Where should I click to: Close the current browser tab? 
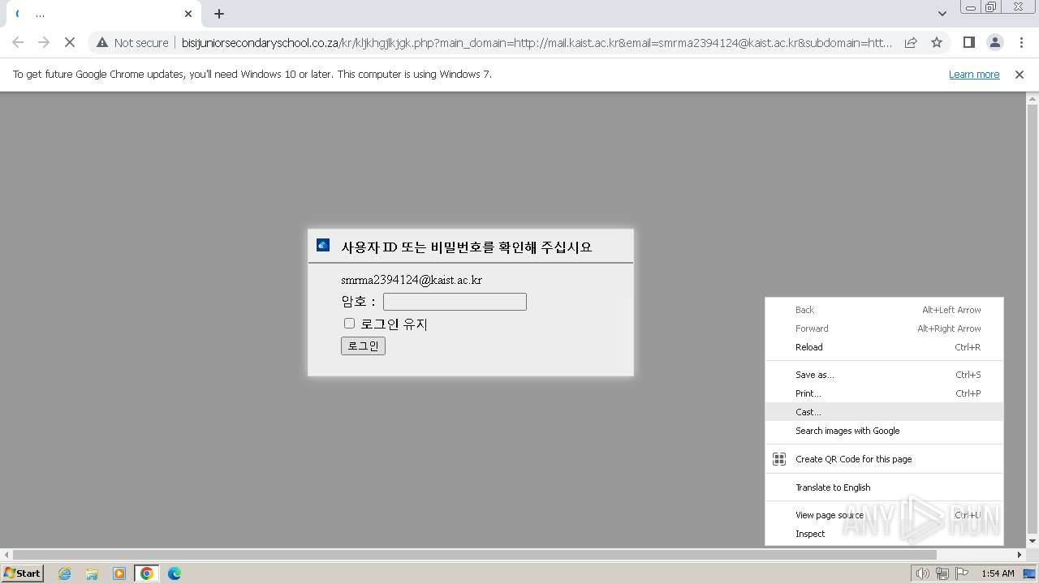188,14
